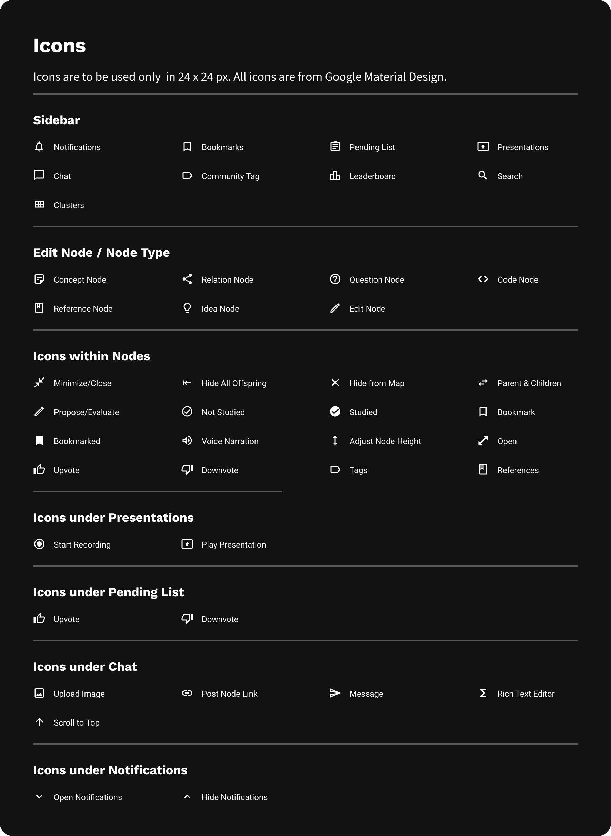Click the Post Node Link chain icon
This screenshot has width=611, height=836.
[x=187, y=693]
